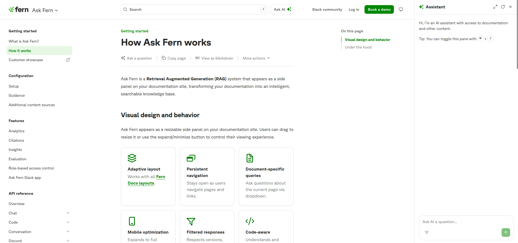Expand the Discord section chevron
Screen dimensions: 518x243
pyautogui.click(x=68, y=241)
